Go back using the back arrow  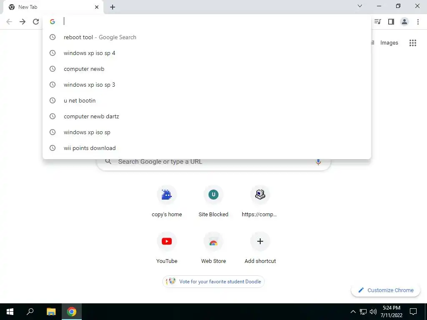tap(9, 22)
